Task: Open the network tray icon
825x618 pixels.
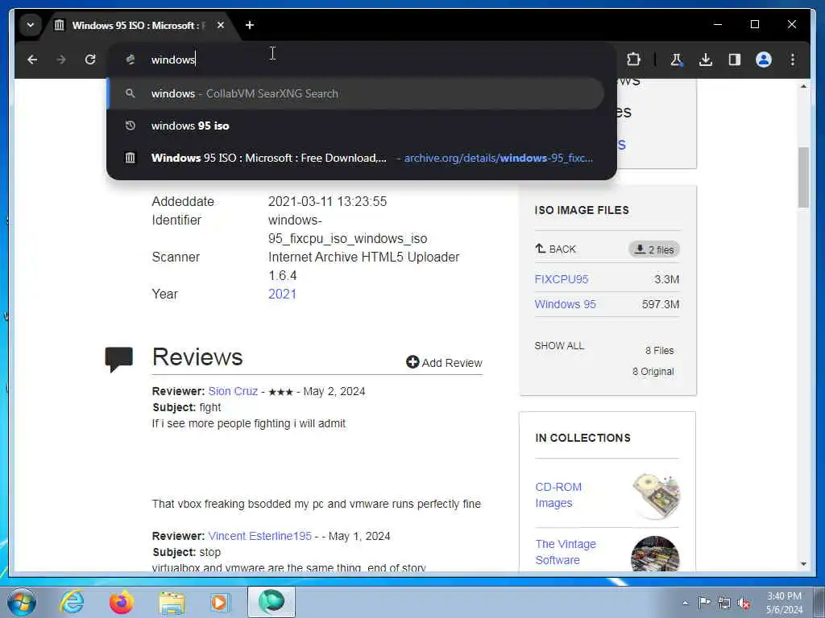Action: click(724, 603)
